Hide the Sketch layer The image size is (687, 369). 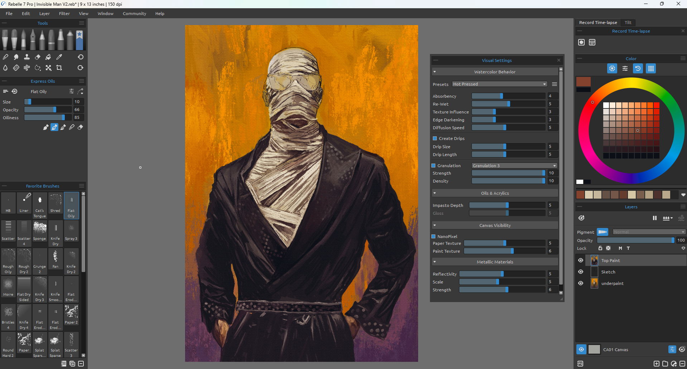click(581, 272)
